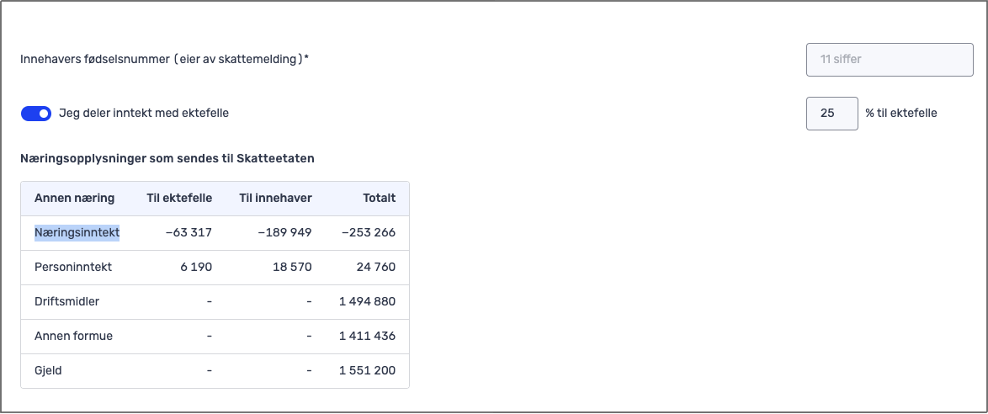Click the Gjeld row label
This screenshot has height=414, width=988.
point(48,371)
